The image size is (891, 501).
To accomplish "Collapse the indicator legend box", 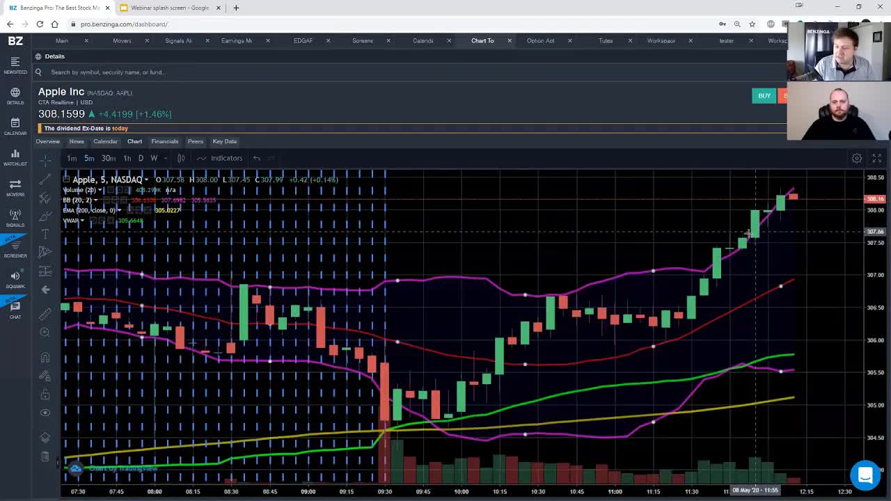I will tap(66, 180).
